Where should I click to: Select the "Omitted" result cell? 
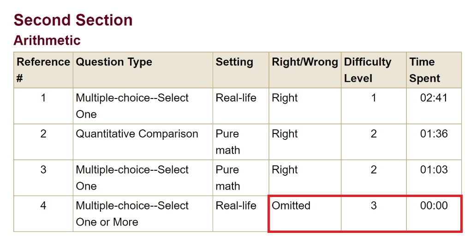(291, 206)
